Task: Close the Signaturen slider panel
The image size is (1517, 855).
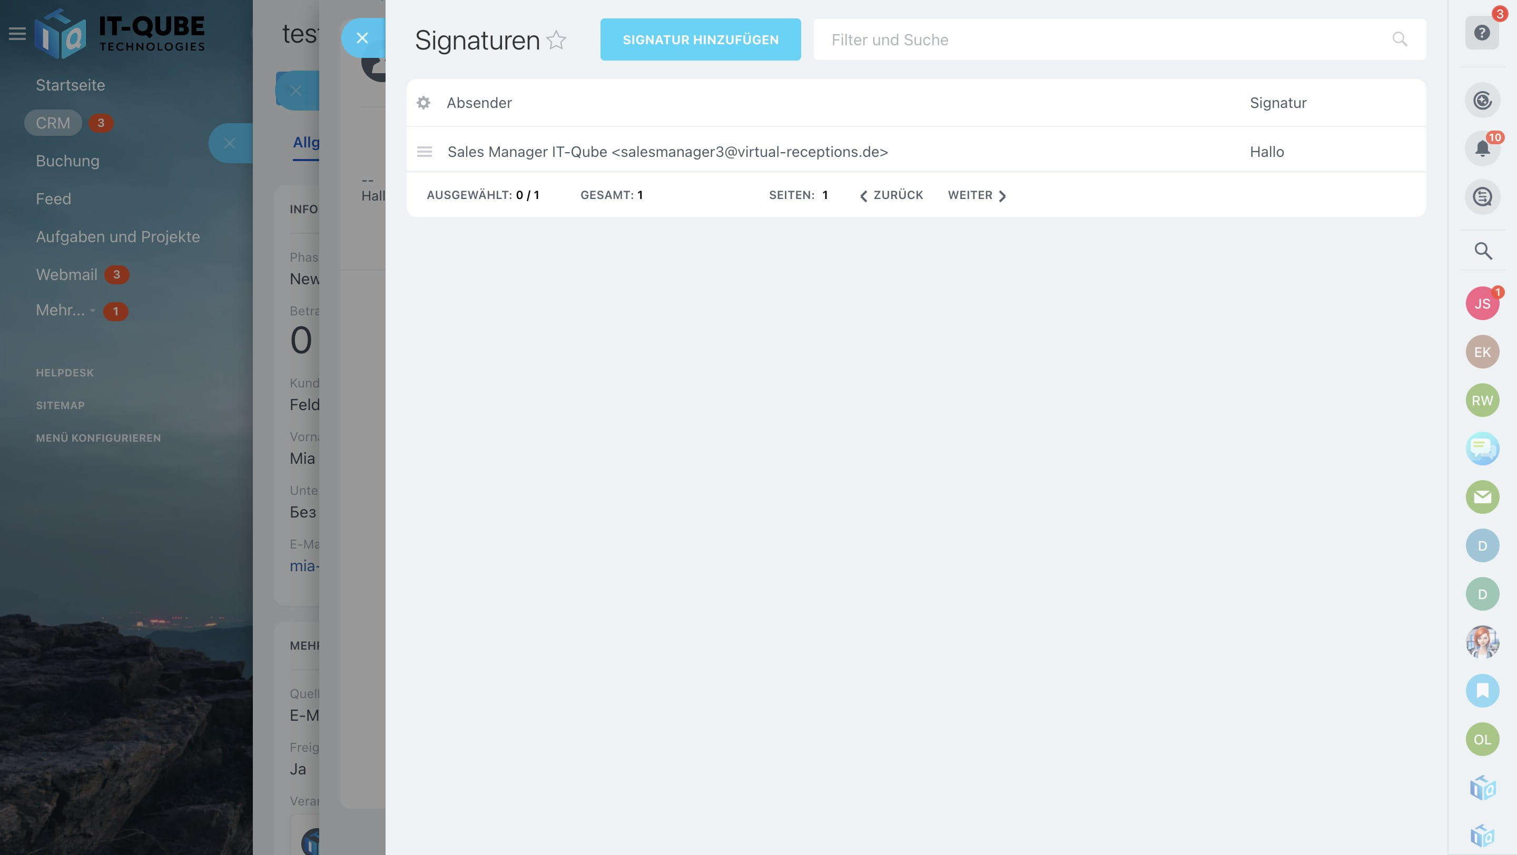Action: [362, 38]
